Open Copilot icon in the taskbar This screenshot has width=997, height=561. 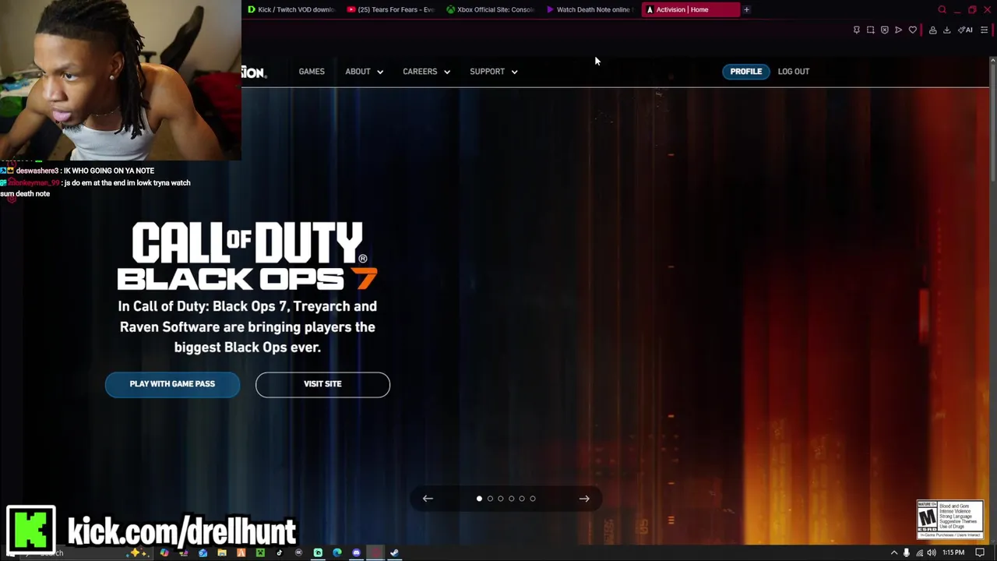(164, 552)
